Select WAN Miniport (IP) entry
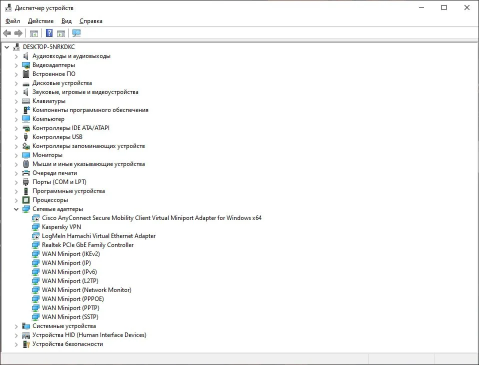 pos(66,263)
